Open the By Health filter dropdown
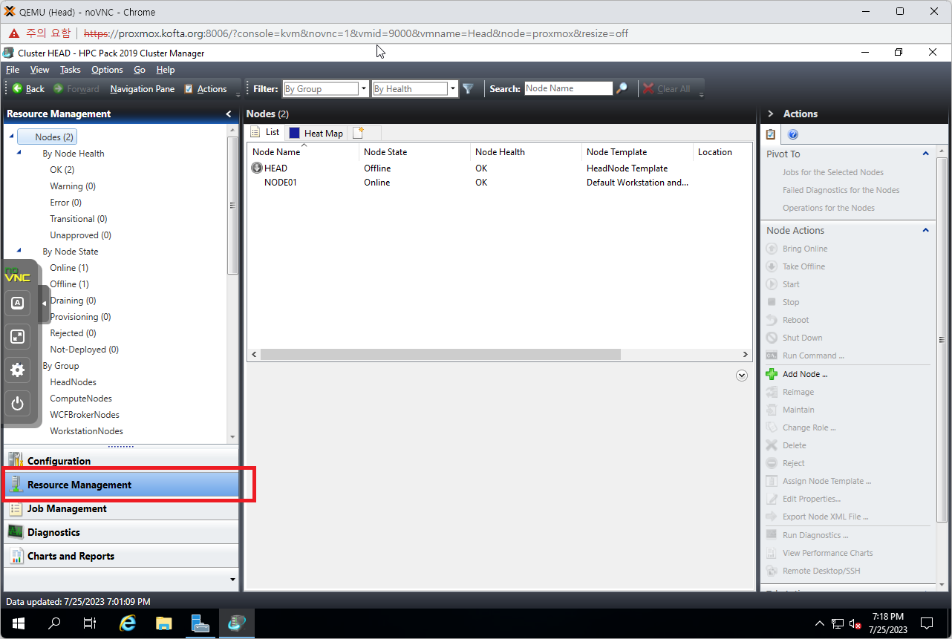The width and height of the screenshot is (952, 639). click(x=453, y=88)
